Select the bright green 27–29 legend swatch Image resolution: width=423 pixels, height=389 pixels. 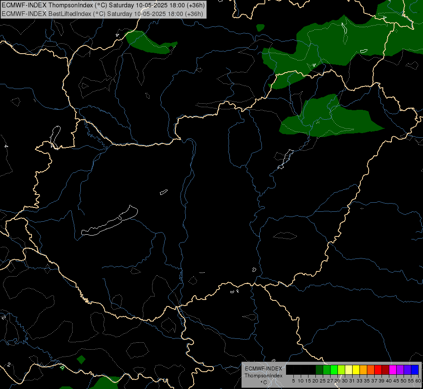(334, 370)
